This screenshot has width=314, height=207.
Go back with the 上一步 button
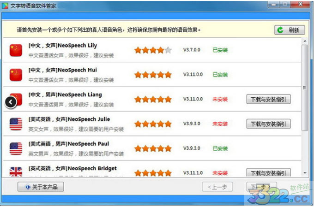click(x=217, y=187)
